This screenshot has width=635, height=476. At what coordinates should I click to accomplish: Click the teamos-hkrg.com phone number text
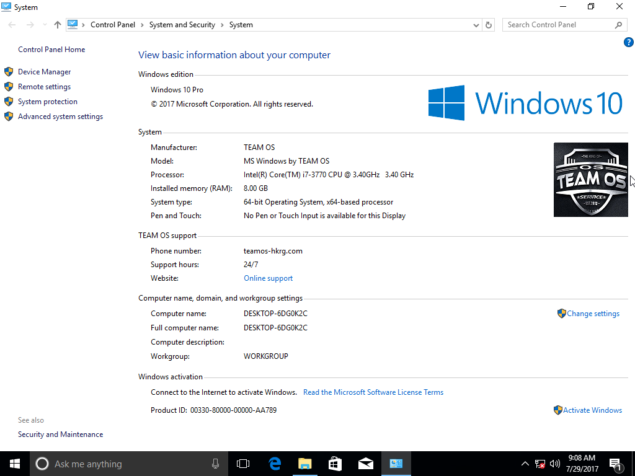(273, 251)
